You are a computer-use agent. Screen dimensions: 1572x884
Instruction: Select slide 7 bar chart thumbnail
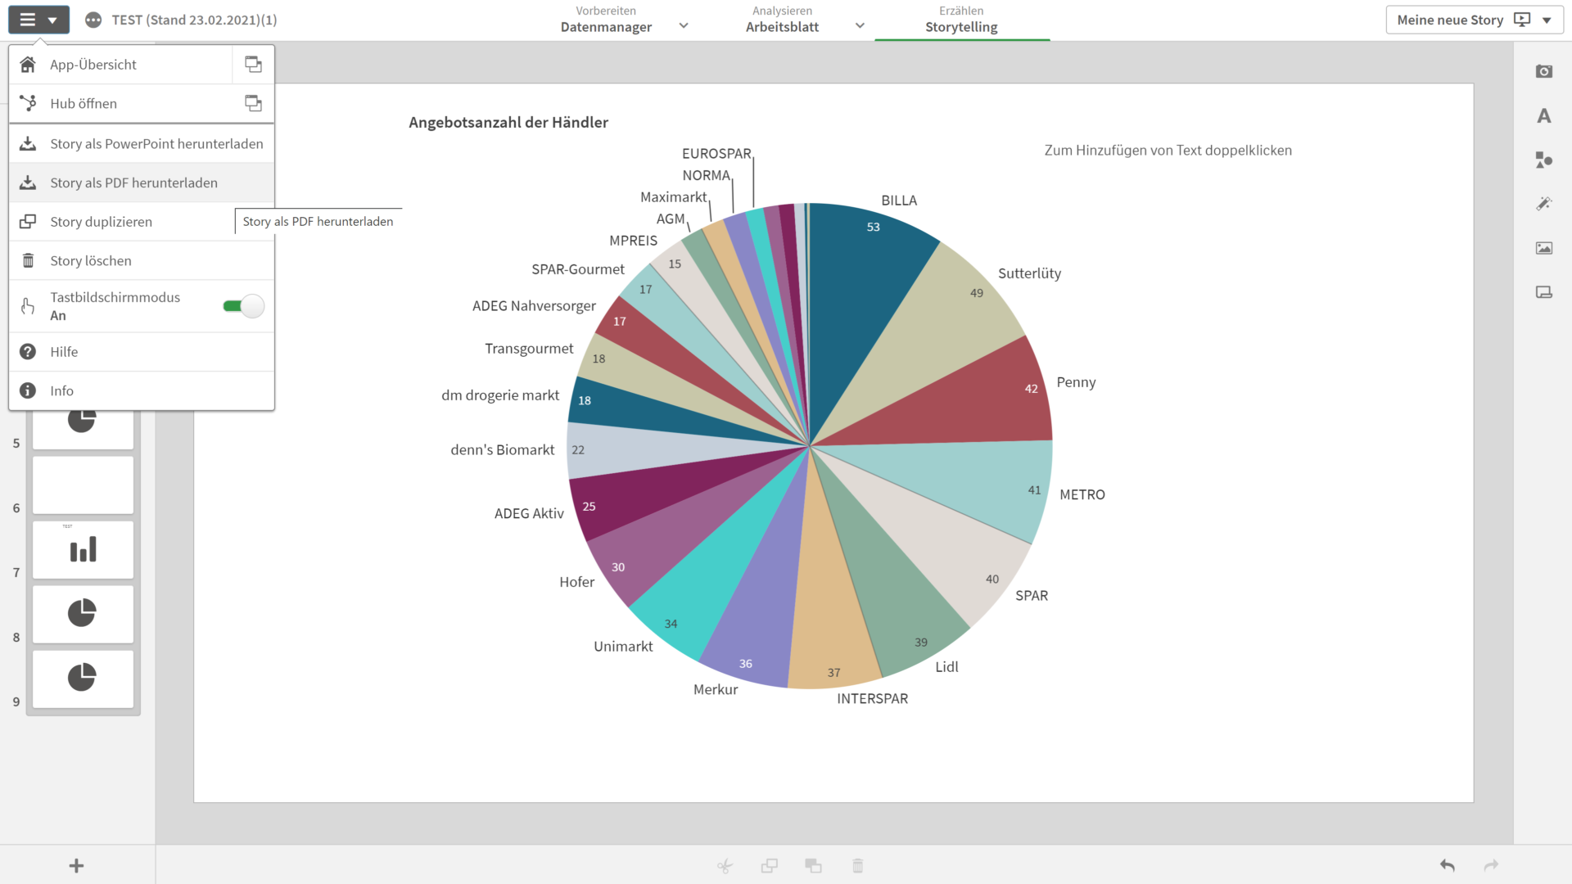pyautogui.click(x=83, y=549)
